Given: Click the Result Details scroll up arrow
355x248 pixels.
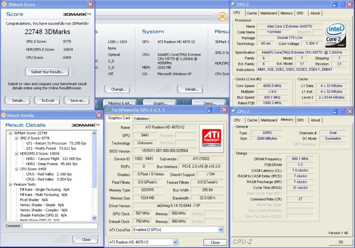Looking at the screenshot, I should point(94,133).
